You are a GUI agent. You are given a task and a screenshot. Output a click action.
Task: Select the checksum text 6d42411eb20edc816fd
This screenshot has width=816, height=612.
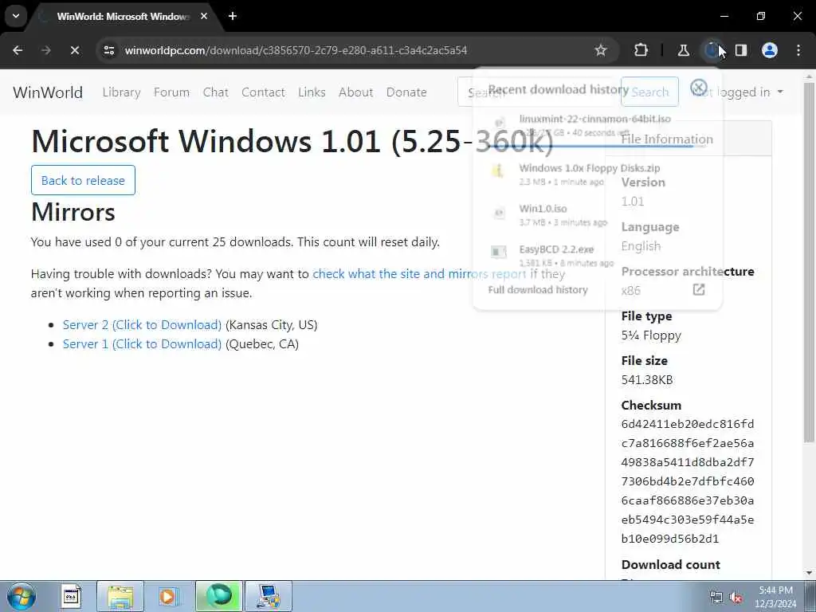pos(688,424)
